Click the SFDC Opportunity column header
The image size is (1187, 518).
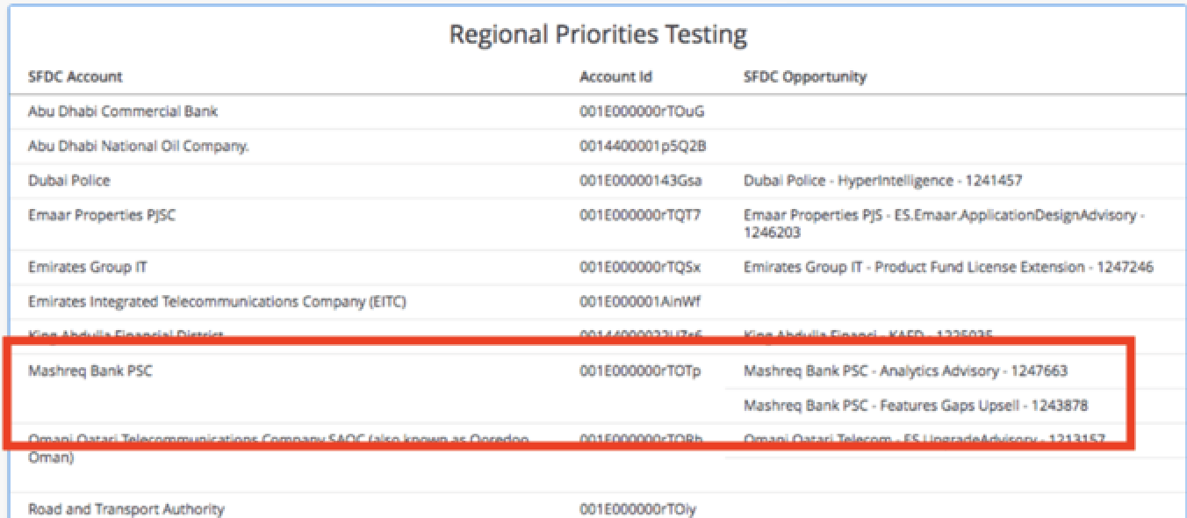pos(804,76)
